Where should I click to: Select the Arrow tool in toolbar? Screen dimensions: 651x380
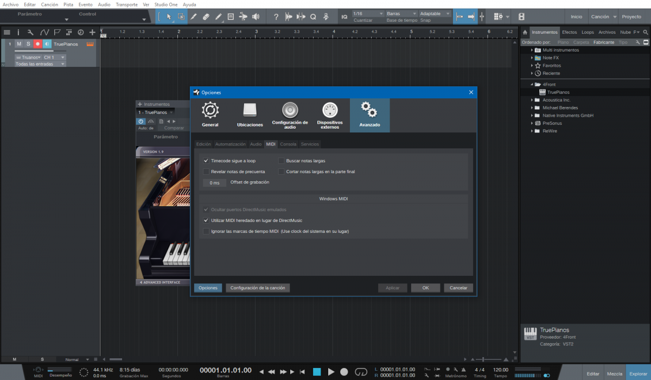click(x=169, y=17)
